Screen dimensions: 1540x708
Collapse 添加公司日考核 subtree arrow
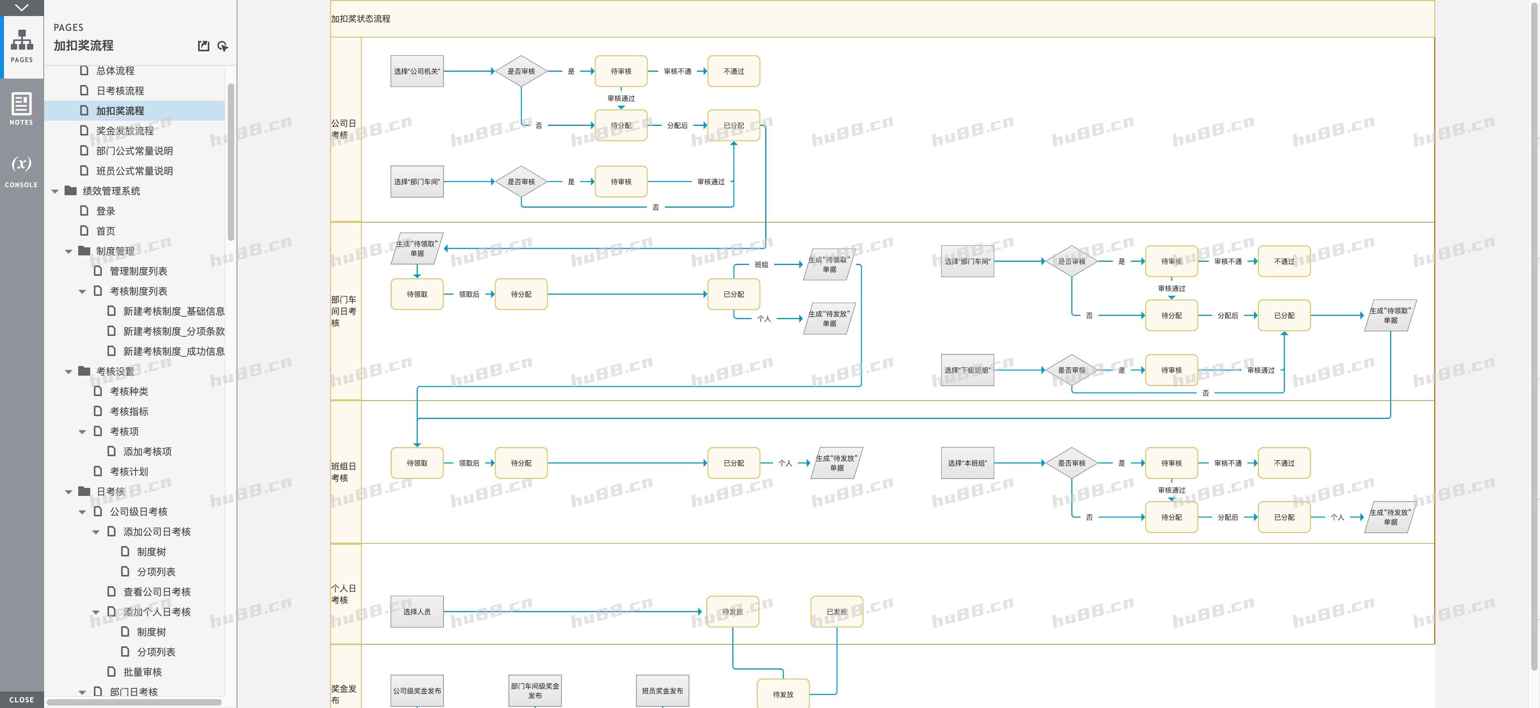96,532
